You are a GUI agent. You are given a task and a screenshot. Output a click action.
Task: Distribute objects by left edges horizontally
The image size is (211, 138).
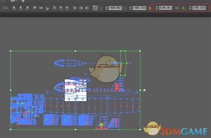(75, 8)
